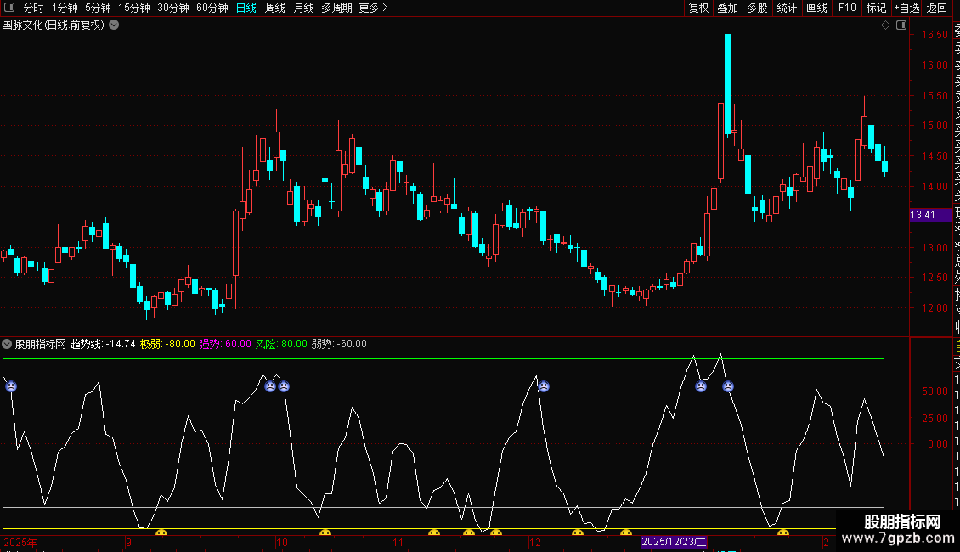The height and width of the screenshot is (552, 960).
Task: Click the 13.41 price label on axis
Action: click(923, 215)
